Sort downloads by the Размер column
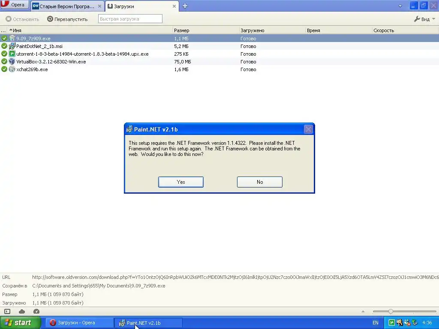This screenshot has width=439, height=329. 206,30
